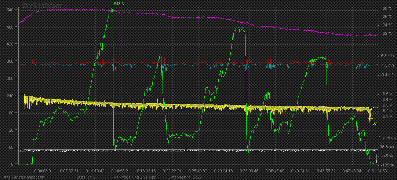Click the 6.5 V voltage axis label
Screen dimensions: 397x180
coord(387,94)
